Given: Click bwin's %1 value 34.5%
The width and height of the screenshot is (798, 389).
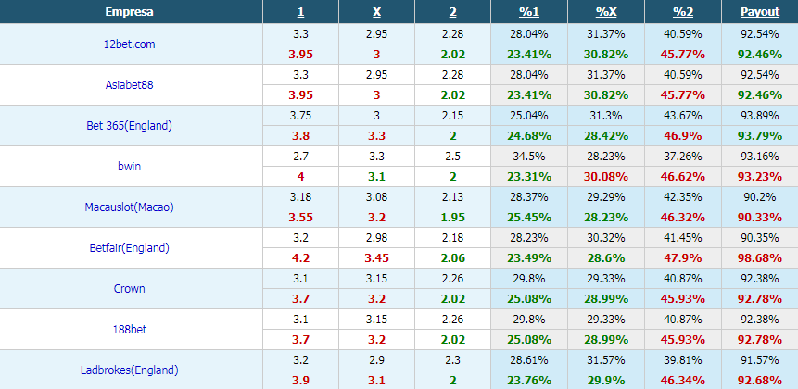Looking at the screenshot, I should coord(529,157).
